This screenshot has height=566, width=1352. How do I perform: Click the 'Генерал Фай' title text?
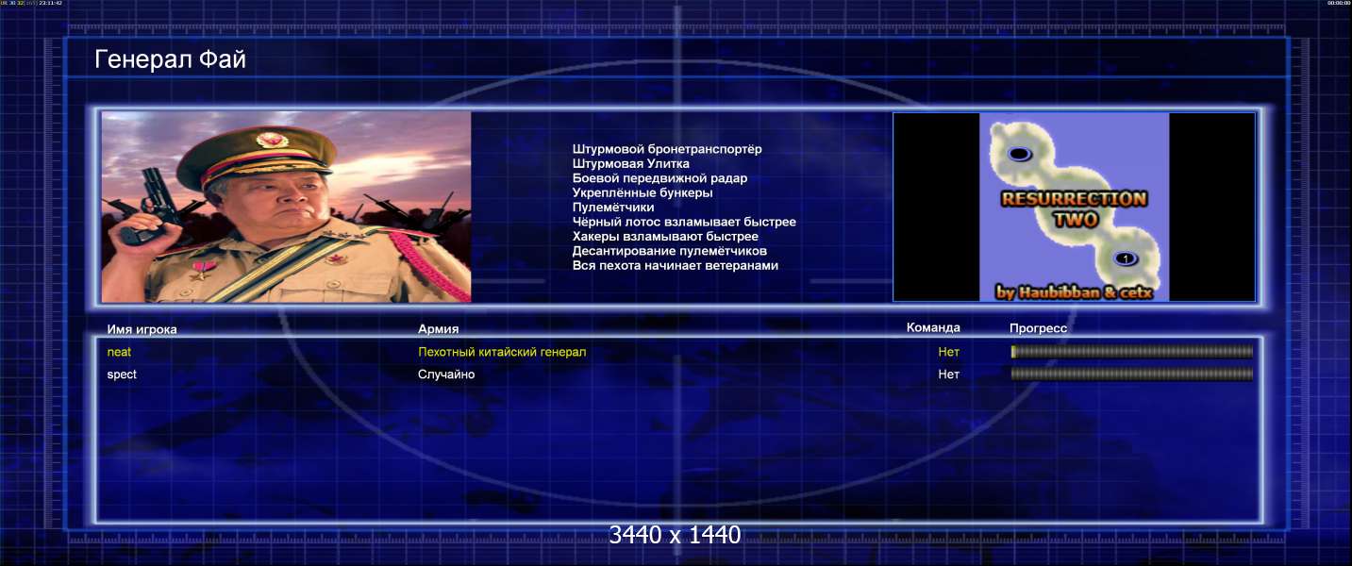[x=171, y=59]
